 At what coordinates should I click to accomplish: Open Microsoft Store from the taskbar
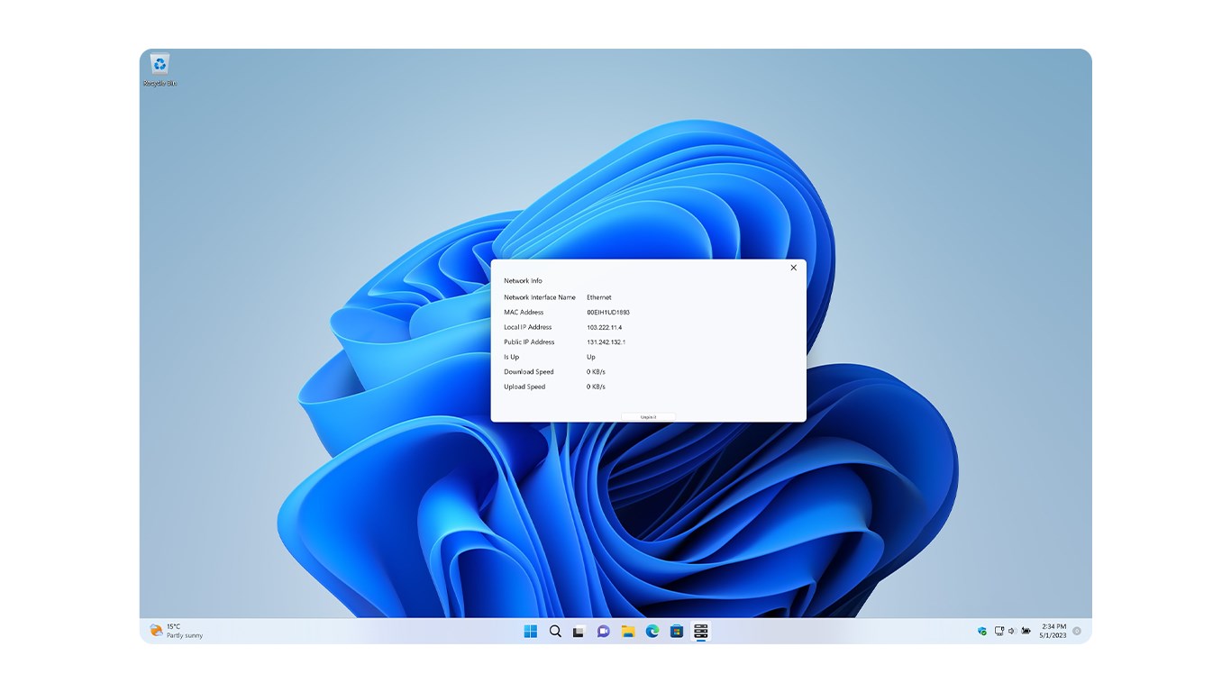[677, 631]
